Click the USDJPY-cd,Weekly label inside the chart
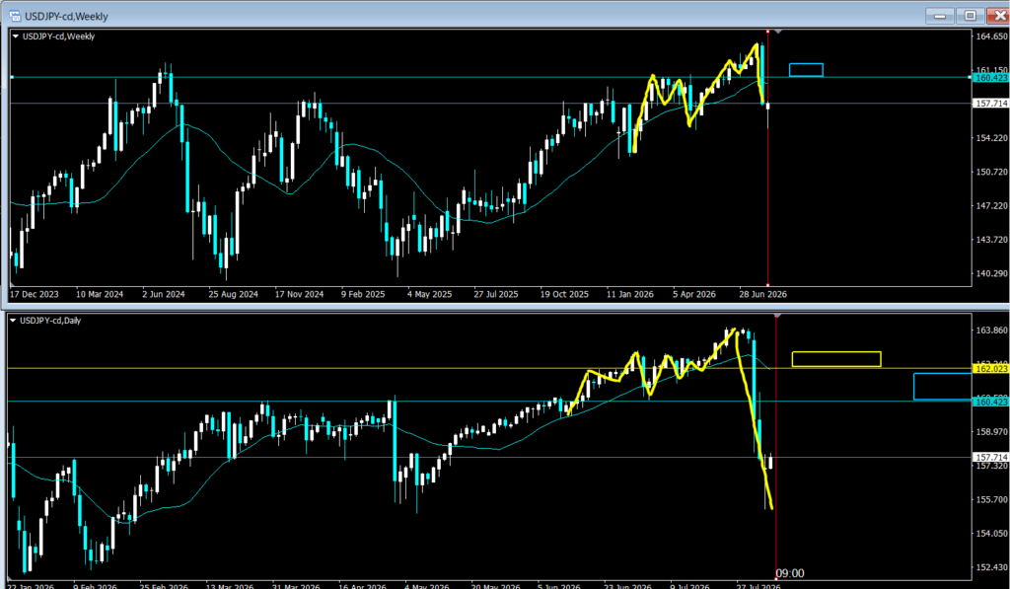 (x=58, y=37)
